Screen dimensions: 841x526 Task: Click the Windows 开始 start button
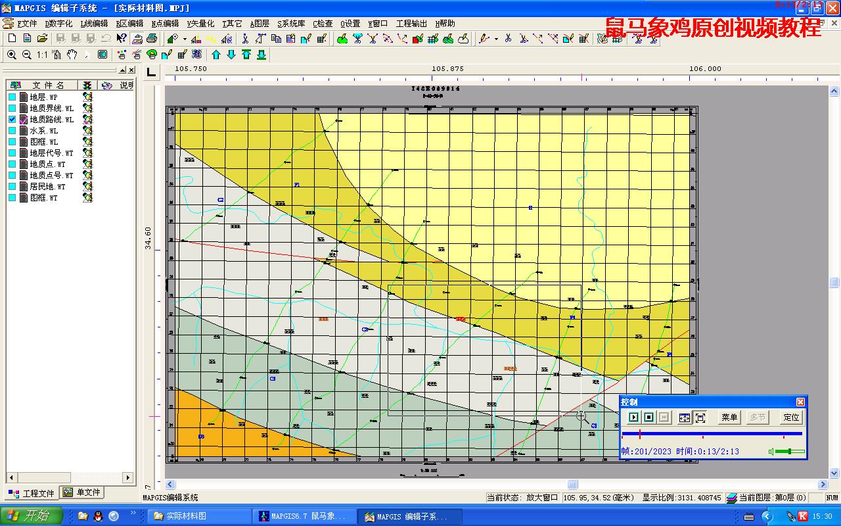point(32,516)
